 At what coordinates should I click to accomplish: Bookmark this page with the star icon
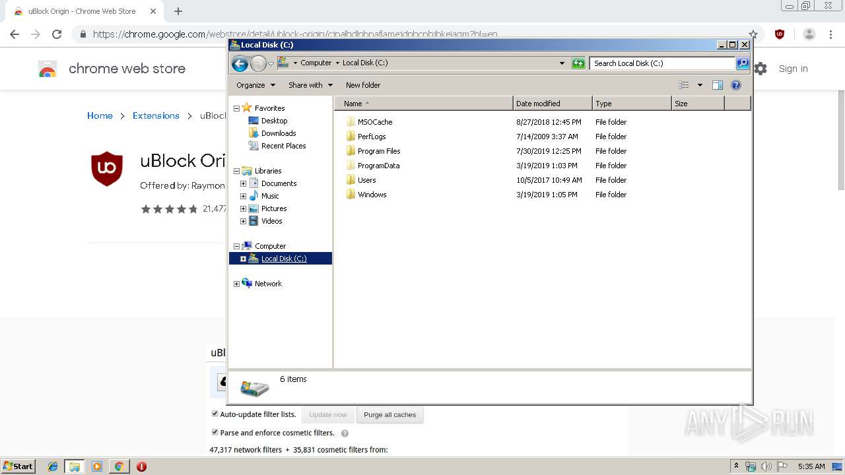tap(753, 34)
